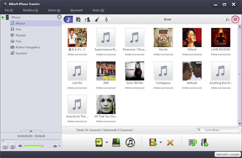Click copy files to computer icon
The height and width of the screenshot is (158, 242).
pyautogui.click(x=116, y=142)
